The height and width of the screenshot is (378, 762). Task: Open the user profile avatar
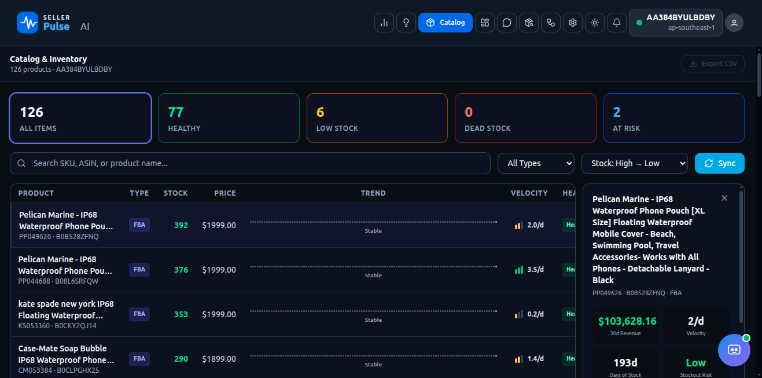tap(734, 23)
